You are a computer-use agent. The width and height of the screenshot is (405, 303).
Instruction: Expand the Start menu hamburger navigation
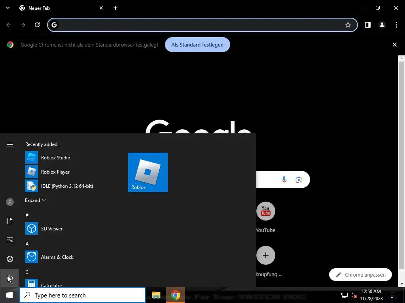click(9, 144)
